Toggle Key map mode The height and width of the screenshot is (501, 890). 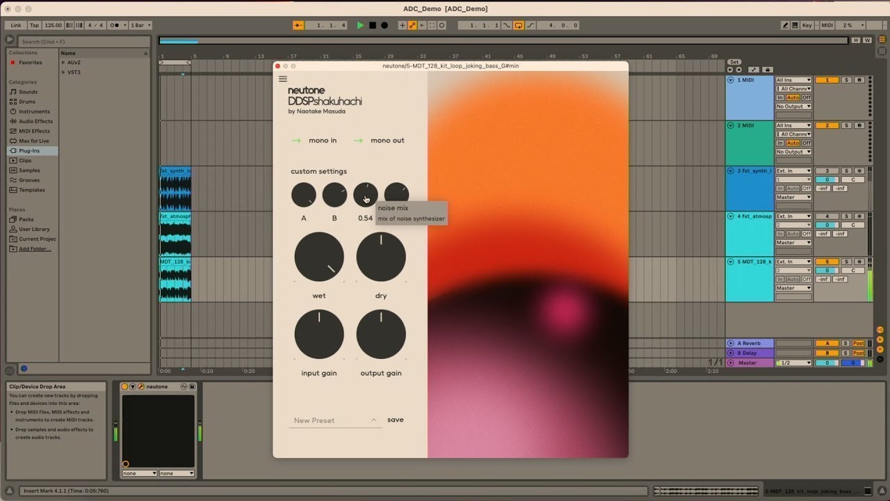(x=807, y=26)
